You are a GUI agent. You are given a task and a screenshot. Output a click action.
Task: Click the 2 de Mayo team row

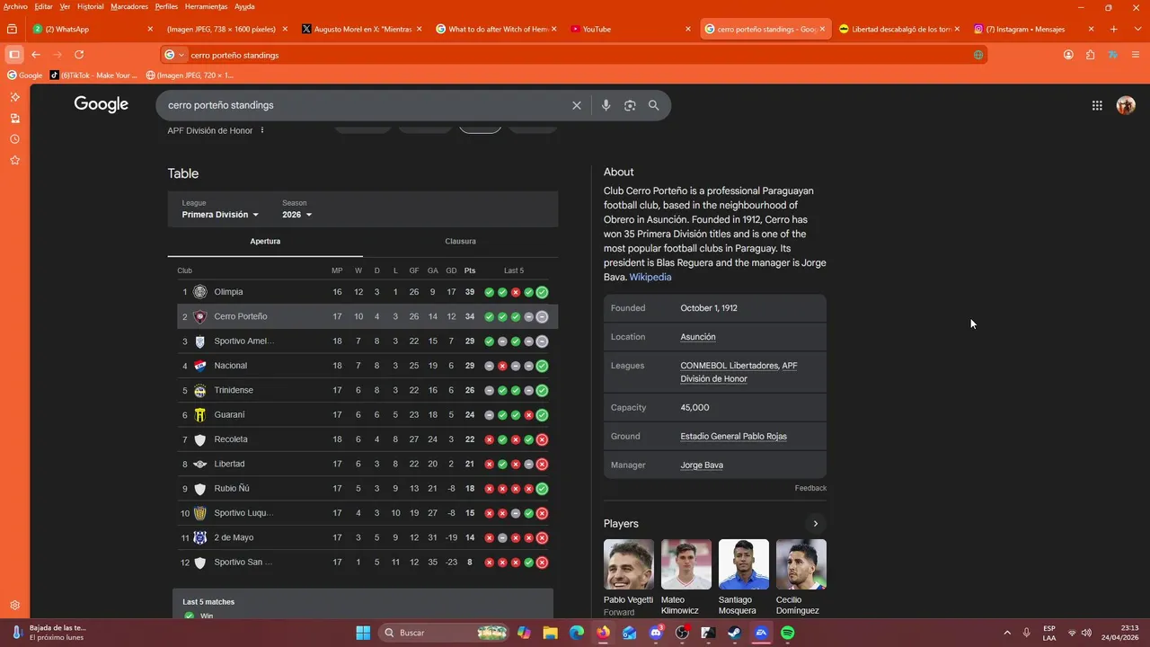point(367,537)
